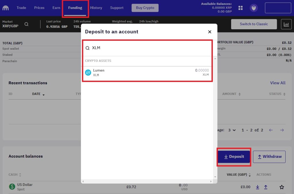Click the account profile box in header

(278, 8)
